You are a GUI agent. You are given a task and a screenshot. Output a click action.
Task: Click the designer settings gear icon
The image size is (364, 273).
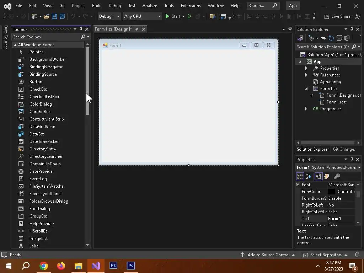pos(290,29)
